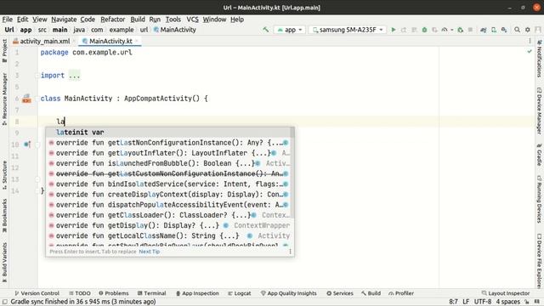Click Sync Project with Gradle Files icon
The width and height of the screenshot is (544, 306).
pos(484,30)
